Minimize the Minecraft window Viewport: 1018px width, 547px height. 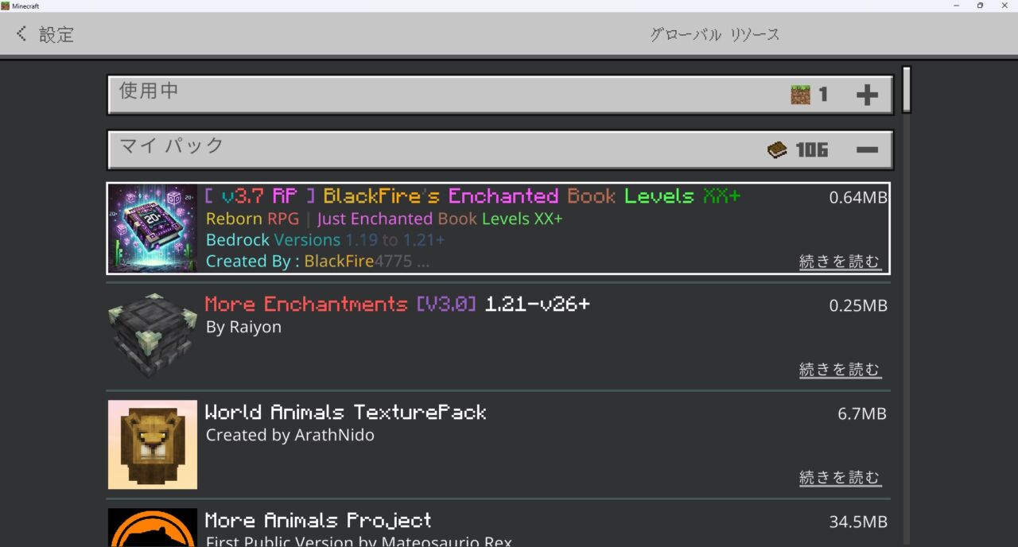point(955,6)
